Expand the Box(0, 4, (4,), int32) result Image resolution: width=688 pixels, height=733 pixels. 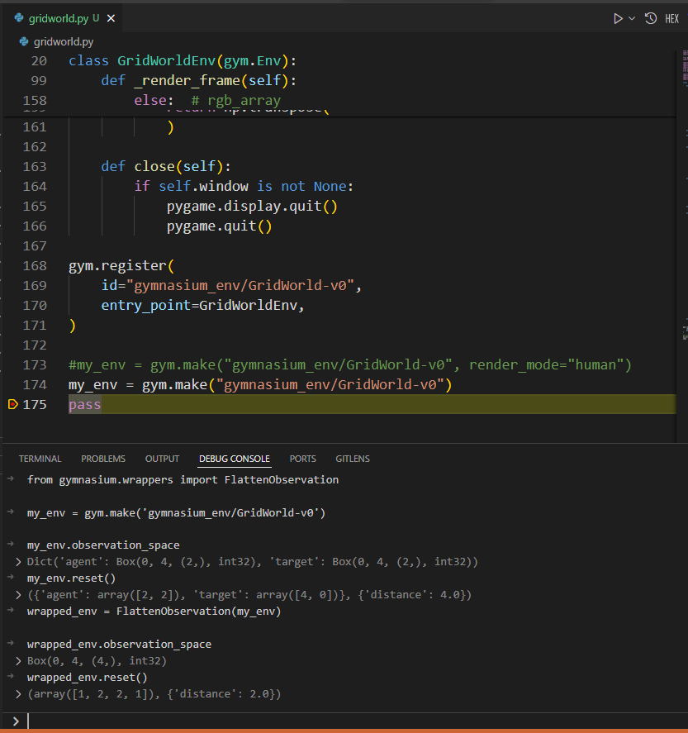[x=18, y=661]
